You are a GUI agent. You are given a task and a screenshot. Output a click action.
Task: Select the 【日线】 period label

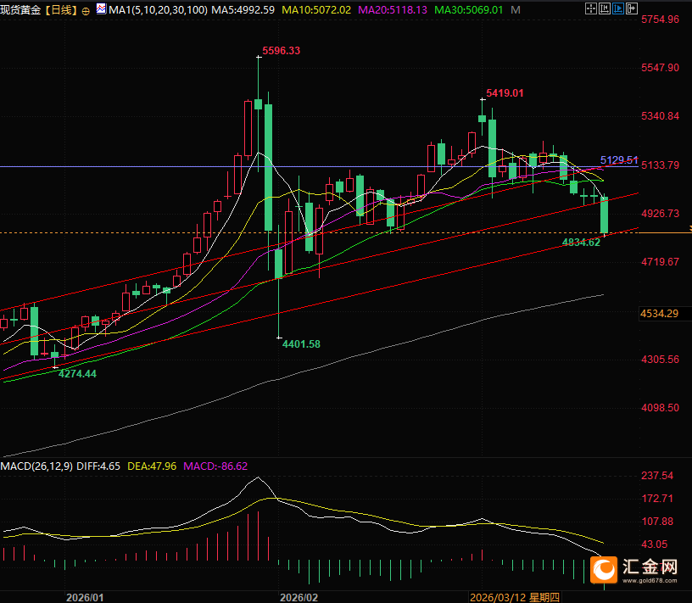coord(61,9)
